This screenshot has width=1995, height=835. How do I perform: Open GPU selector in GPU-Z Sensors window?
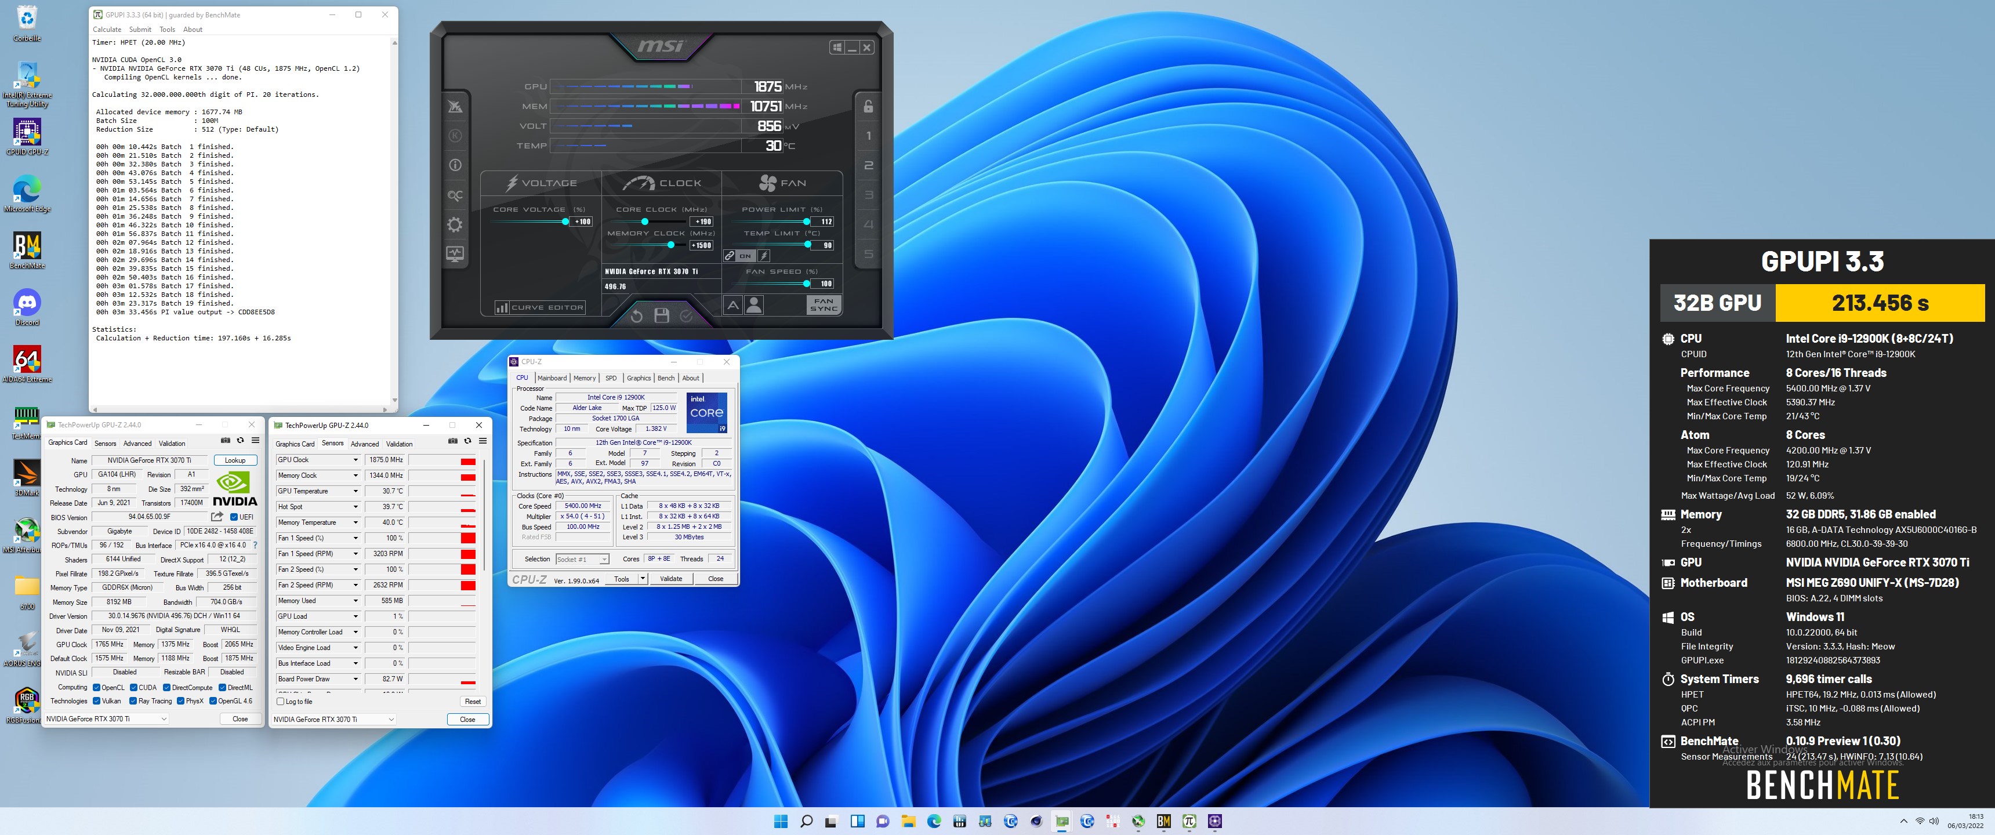[x=334, y=720]
